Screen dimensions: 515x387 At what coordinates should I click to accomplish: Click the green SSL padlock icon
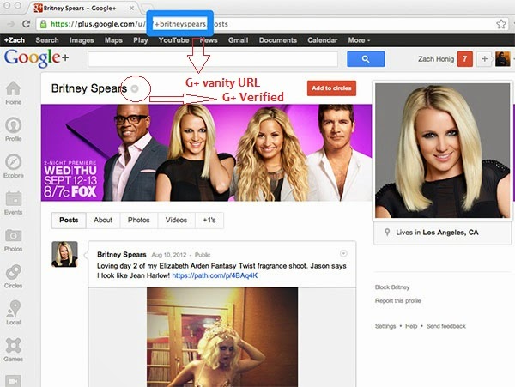click(44, 24)
